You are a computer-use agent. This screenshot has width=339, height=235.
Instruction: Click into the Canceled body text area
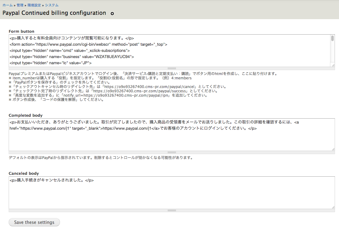(x=172, y=195)
